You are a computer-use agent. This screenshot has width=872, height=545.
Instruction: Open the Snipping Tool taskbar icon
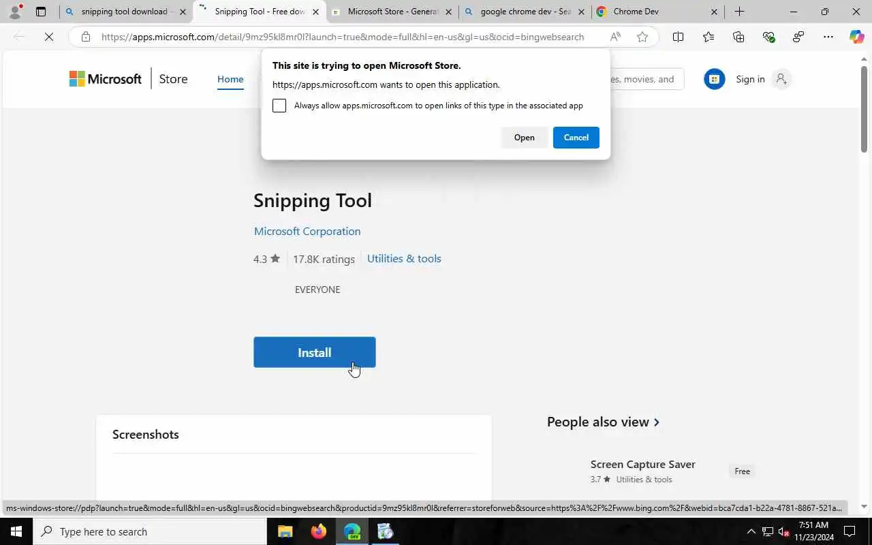tap(385, 531)
